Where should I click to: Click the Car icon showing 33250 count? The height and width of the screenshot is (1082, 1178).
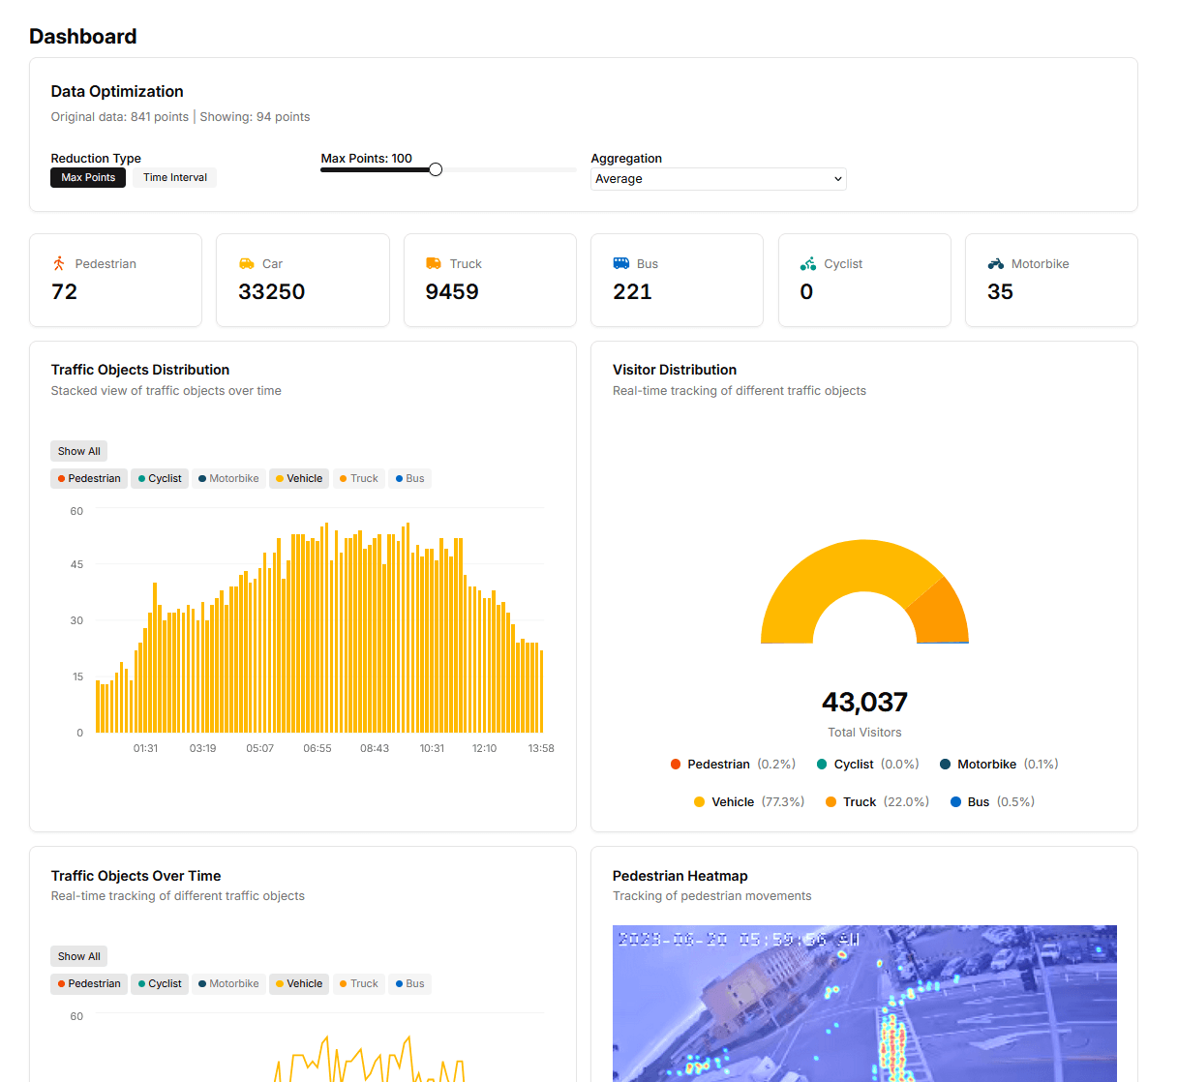[x=247, y=262]
